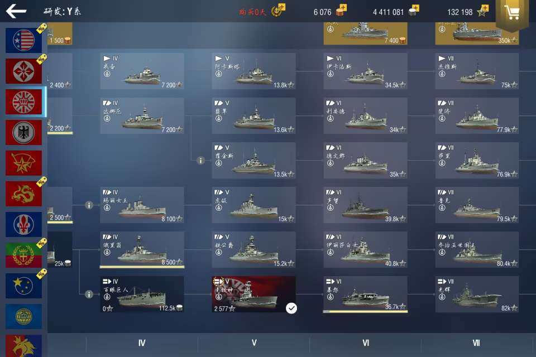Select the Commonwealth stars nation icon
This screenshot has height=357, width=536.
click(x=23, y=286)
